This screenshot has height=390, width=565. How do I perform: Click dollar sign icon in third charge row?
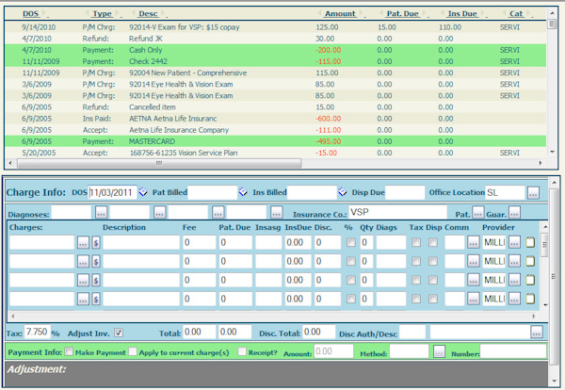pyautogui.click(x=96, y=280)
